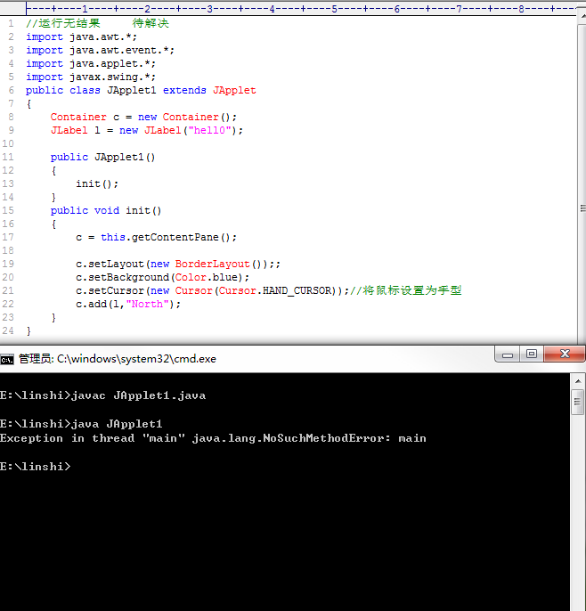The height and width of the screenshot is (611, 586).
Task: Click 'BorderLayout' on line 19
Action: 212,265
